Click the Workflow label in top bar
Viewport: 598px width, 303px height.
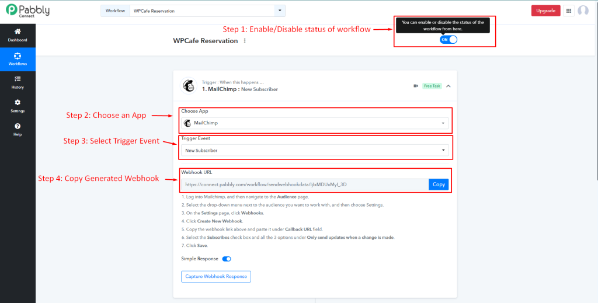point(115,11)
